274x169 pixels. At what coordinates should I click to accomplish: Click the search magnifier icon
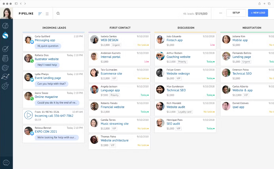point(58,13)
